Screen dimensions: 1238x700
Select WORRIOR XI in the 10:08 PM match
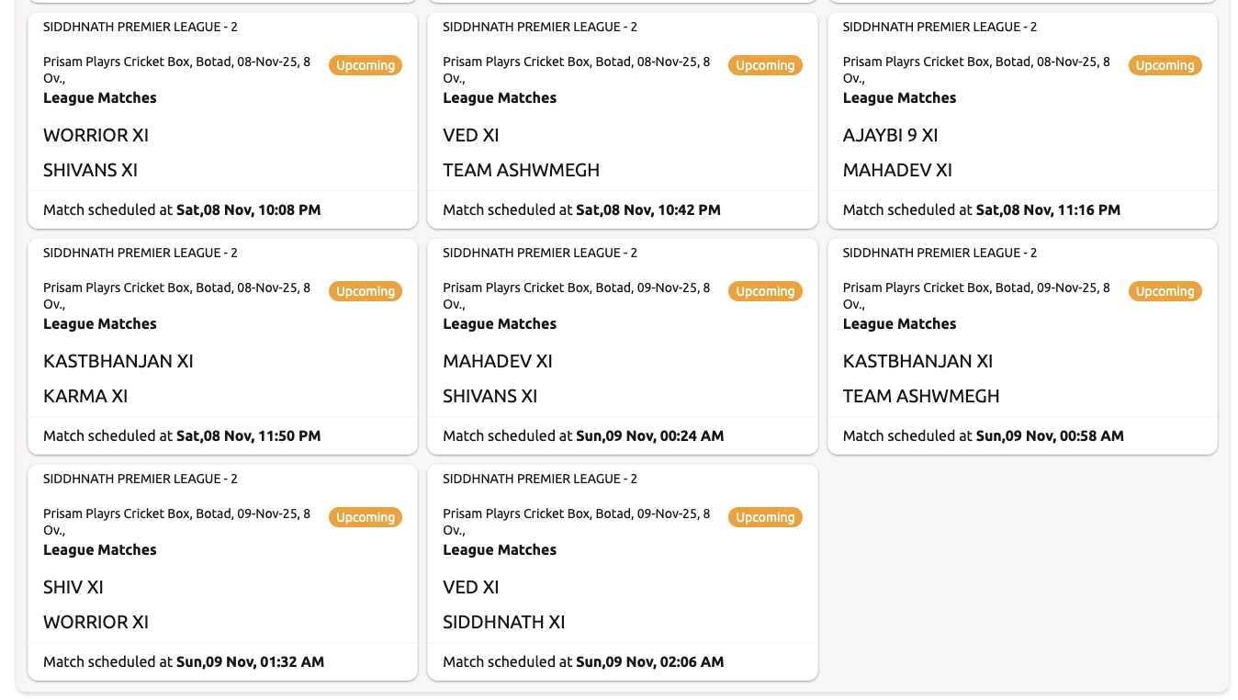pyautogui.click(x=96, y=135)
